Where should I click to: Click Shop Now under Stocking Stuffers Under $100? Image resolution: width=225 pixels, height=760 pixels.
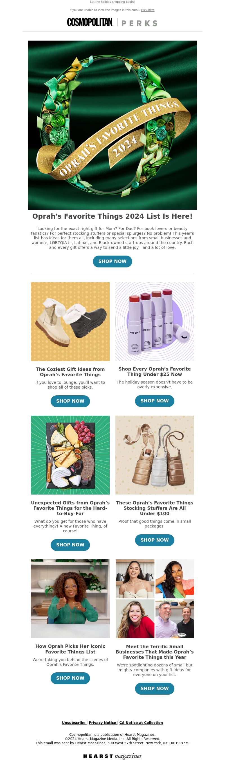point(155,540)
